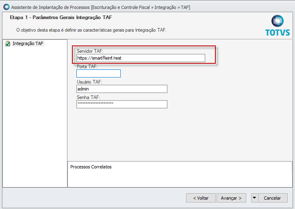Click the Processos Correlatos label
The height and width of the screenshot is (209, 295).
tap(91, 167)
